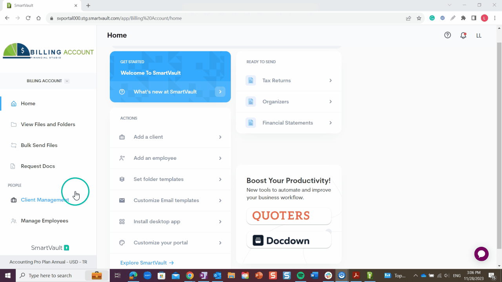The height and width of the screenshot is (282, 502).
Task: Click the Install desktop app grid icon
Action: tap(122, 222)
